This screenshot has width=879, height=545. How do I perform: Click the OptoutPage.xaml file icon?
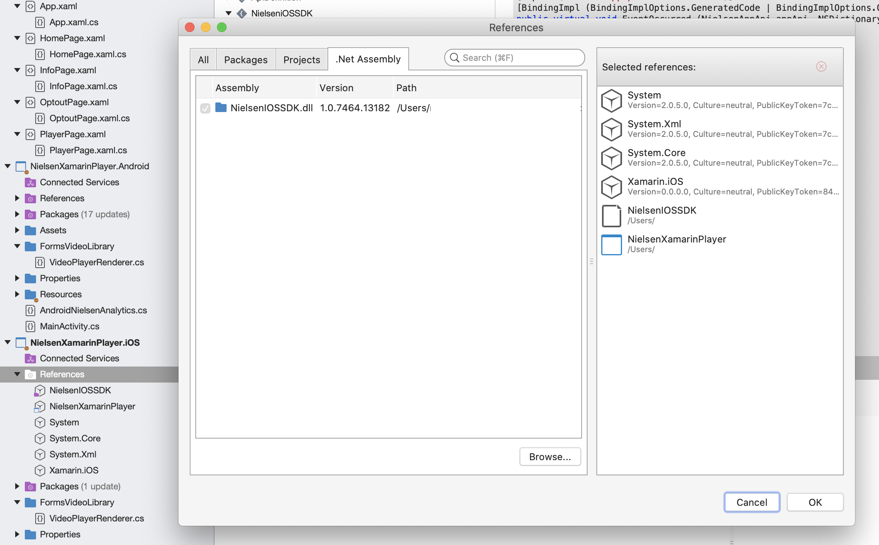click(x=30, y=102)
